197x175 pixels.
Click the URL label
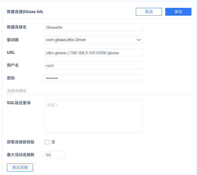(x=11, y=53)
